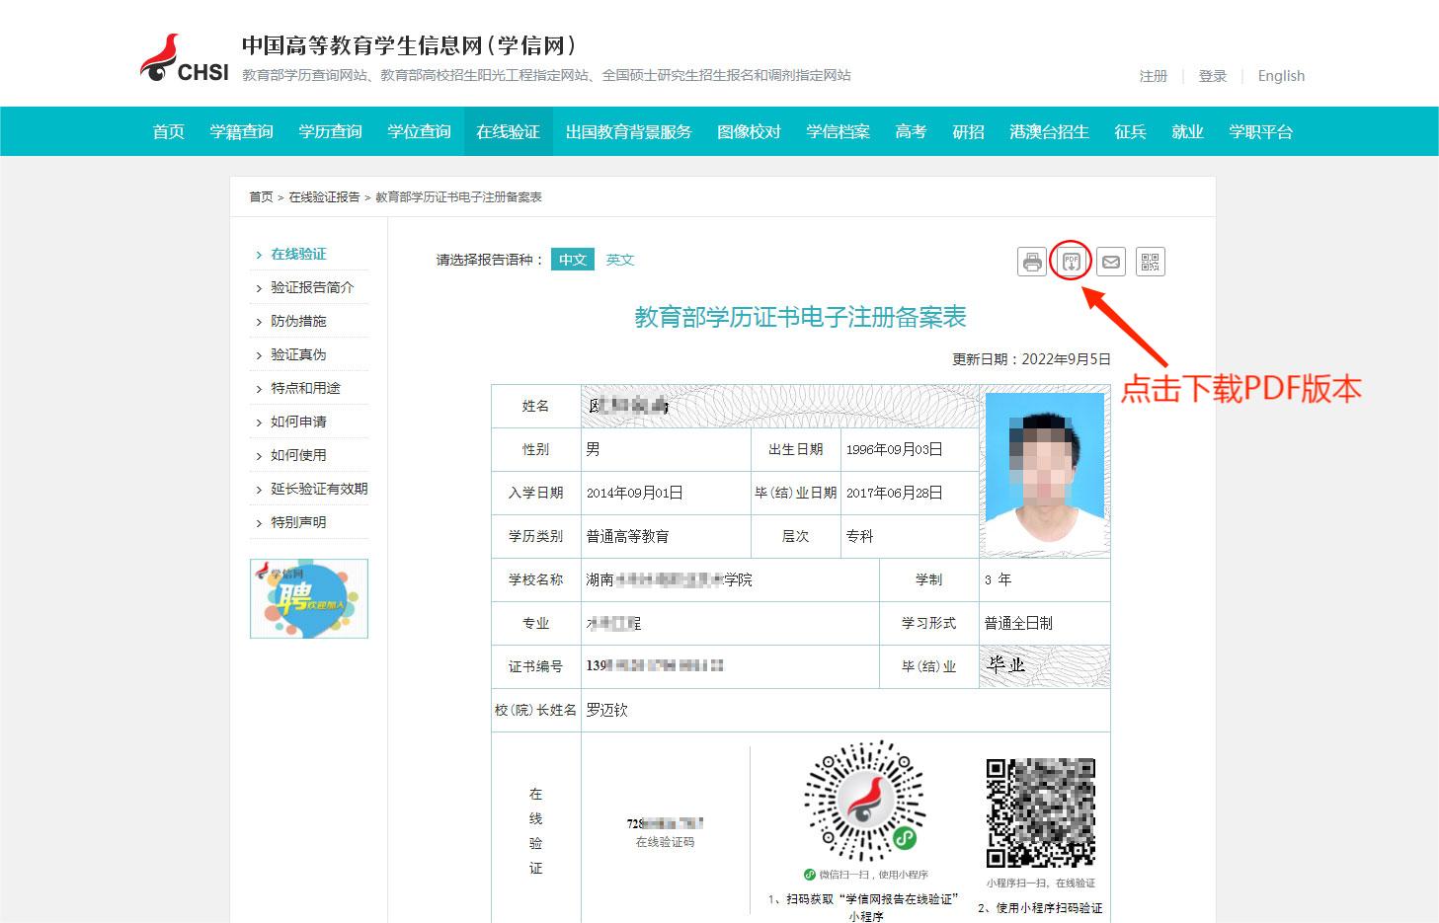The image size is (1439, 923).
Task: Open 延长验证有效期 sidebar item
Action: pos(318,489)
